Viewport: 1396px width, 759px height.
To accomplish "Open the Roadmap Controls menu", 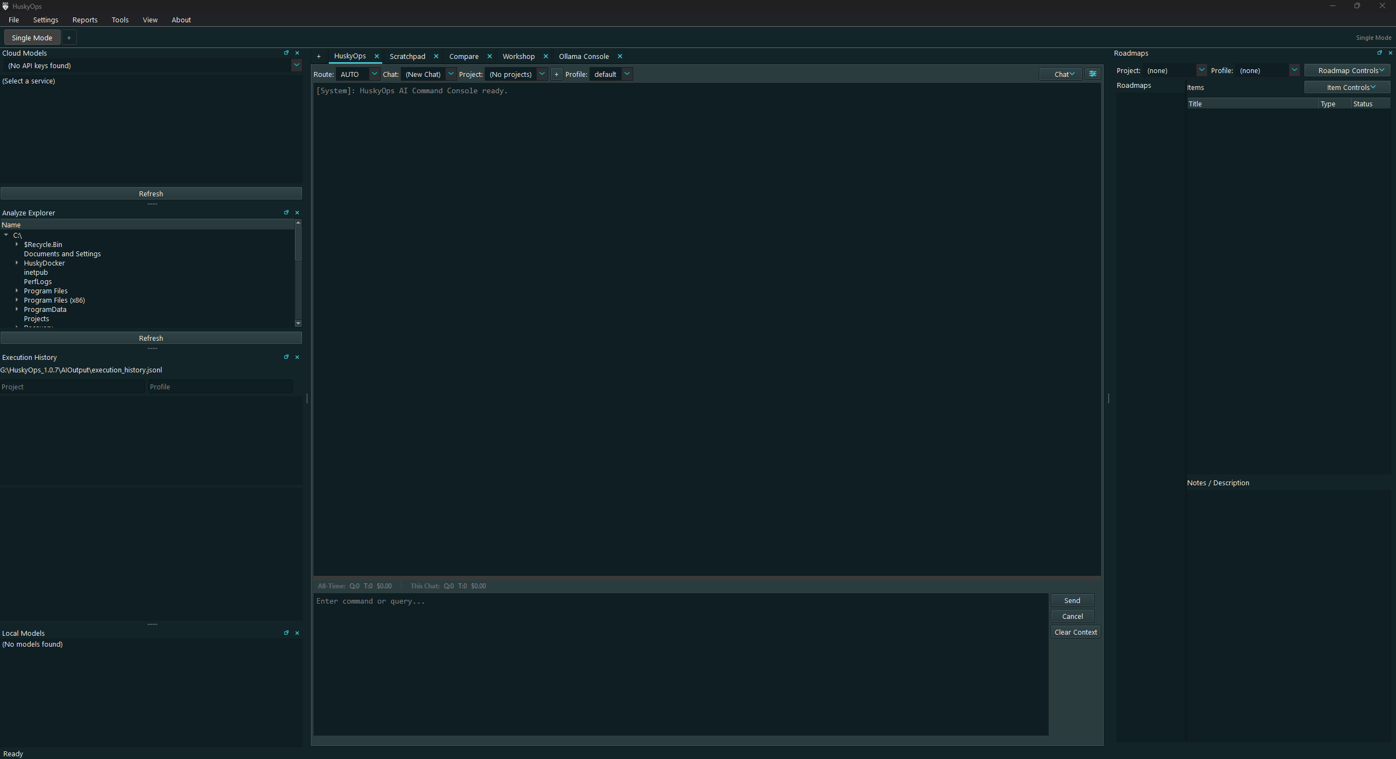I will pyautogui.click(x=1347, y=70).
